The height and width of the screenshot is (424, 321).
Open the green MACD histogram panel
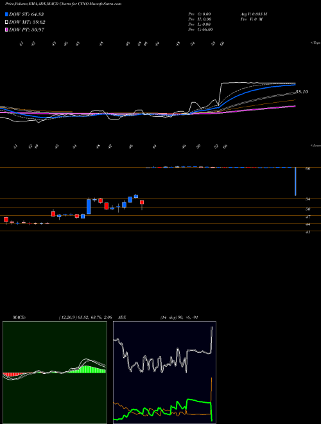coord(55,373)
